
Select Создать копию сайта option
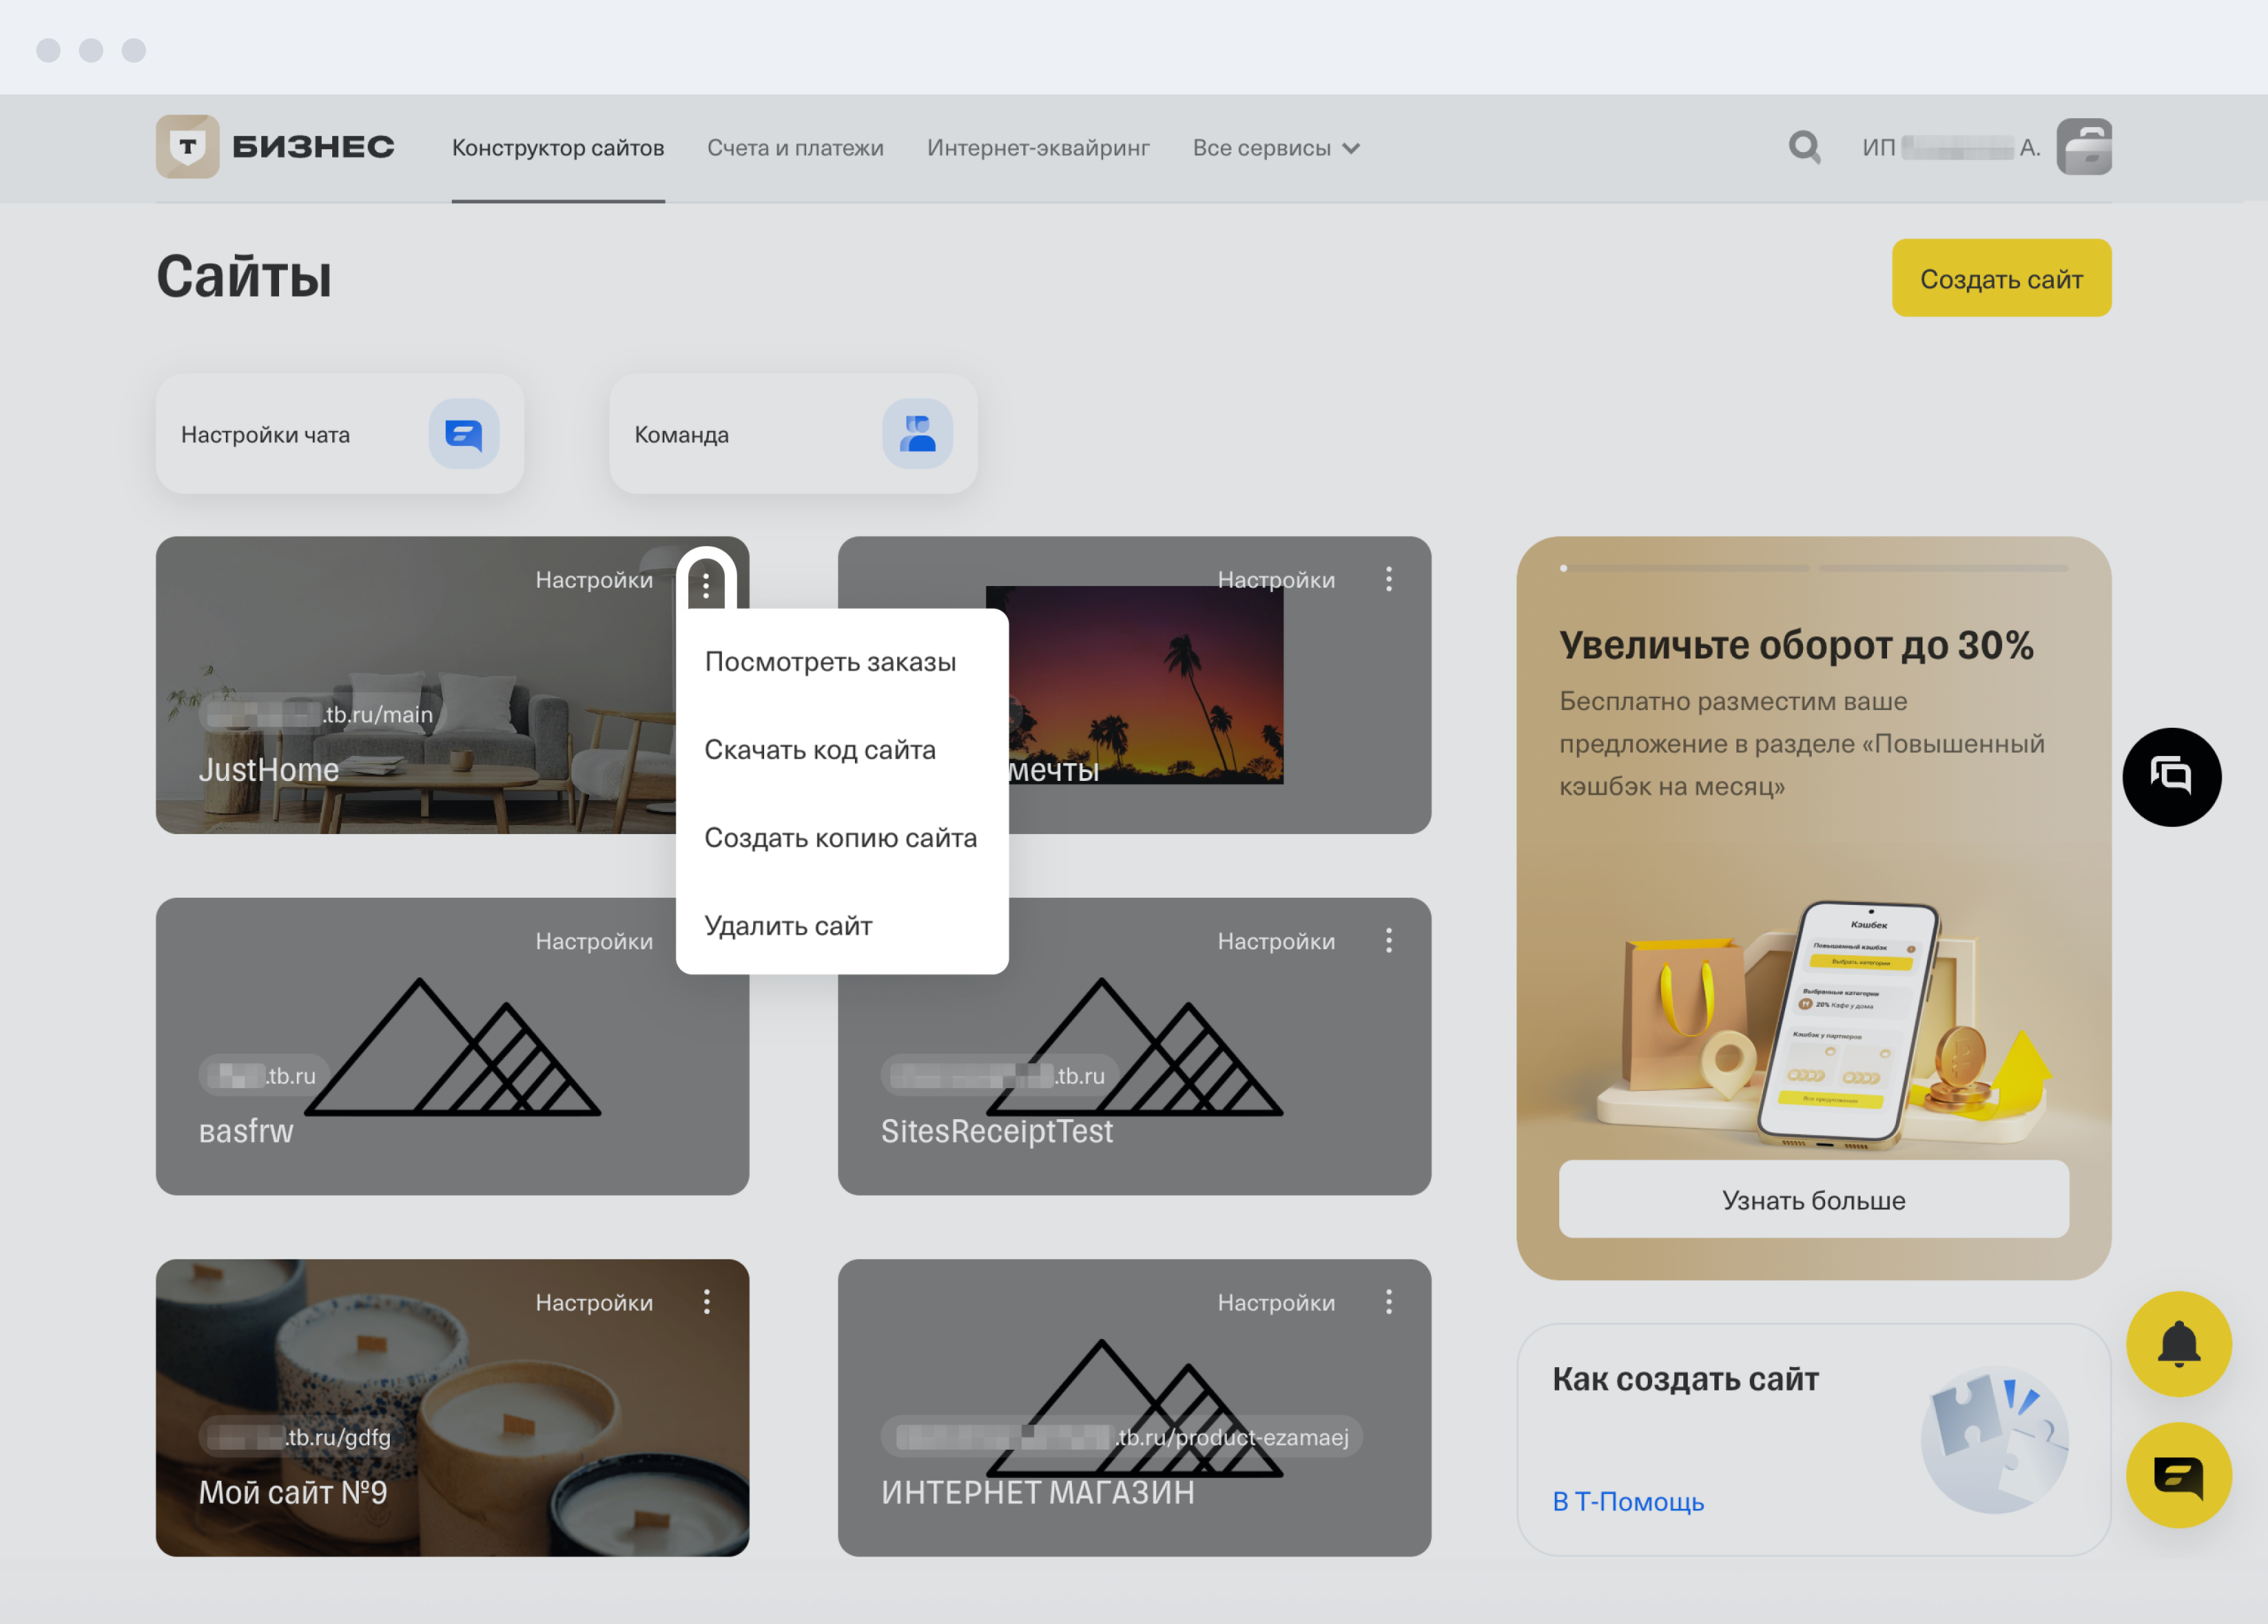tap(840, 838)
